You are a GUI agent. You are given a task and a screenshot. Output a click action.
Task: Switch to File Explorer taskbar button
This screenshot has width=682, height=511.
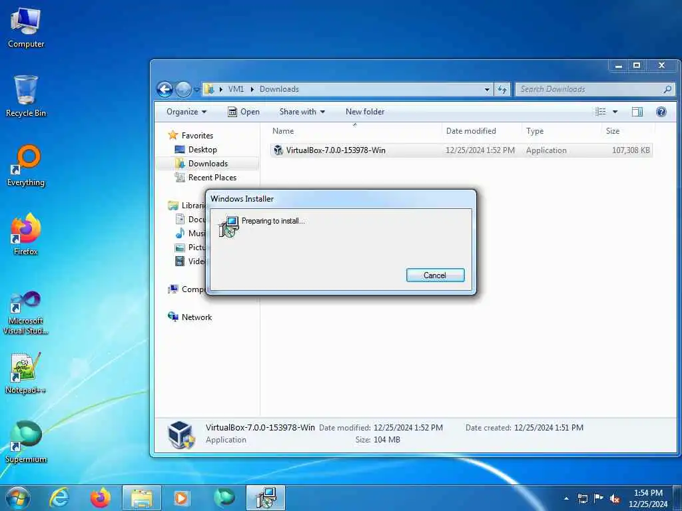click(x=142, y=498)
